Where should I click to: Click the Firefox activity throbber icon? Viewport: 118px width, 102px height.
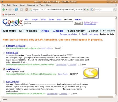pyautogui.click(x=116, y=5)
